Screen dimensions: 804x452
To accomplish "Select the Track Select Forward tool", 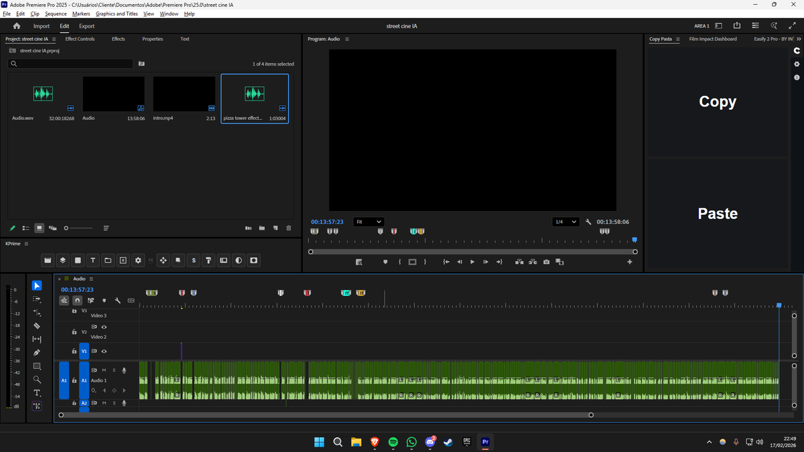I will click(37, 299).
